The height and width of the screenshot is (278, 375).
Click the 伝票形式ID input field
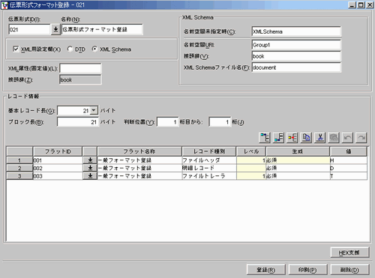(x=29, y=29)
